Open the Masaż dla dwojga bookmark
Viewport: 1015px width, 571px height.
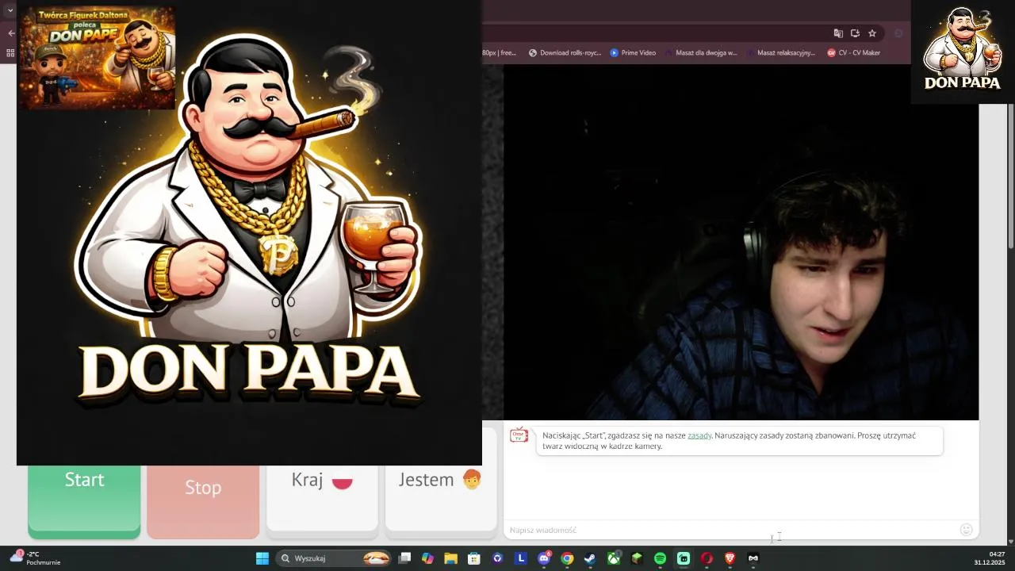point(701,53)
